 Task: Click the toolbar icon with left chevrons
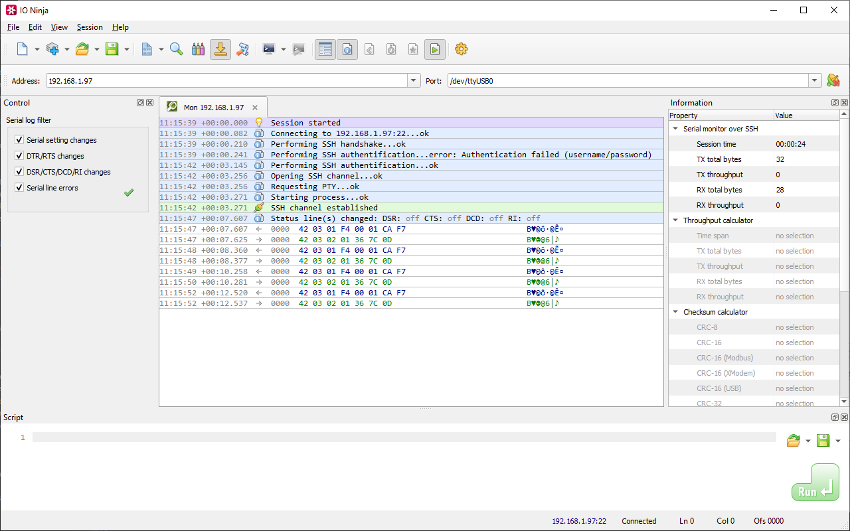click(x=369, y=49)
